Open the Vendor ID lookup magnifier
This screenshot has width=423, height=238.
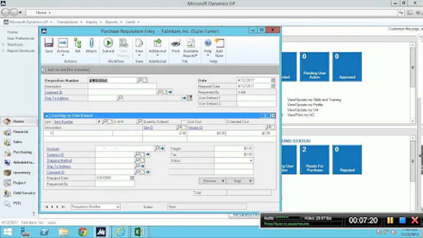(x=268, y=127)
